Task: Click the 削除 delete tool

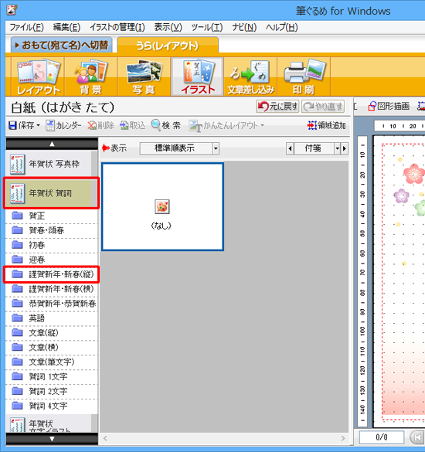Action: click(x=101, y=125)
